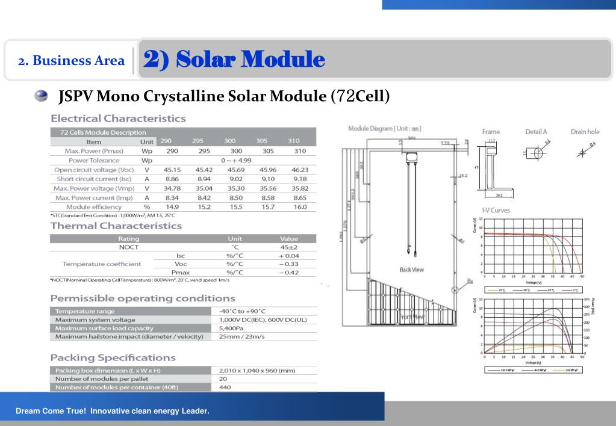
Task: Select the '0 ~ + 4.99' tolerance value
Action: (235, 161)
